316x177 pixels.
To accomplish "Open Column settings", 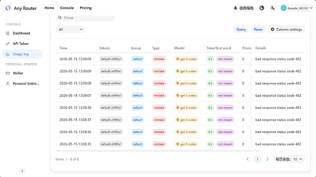I will [286, 29].
